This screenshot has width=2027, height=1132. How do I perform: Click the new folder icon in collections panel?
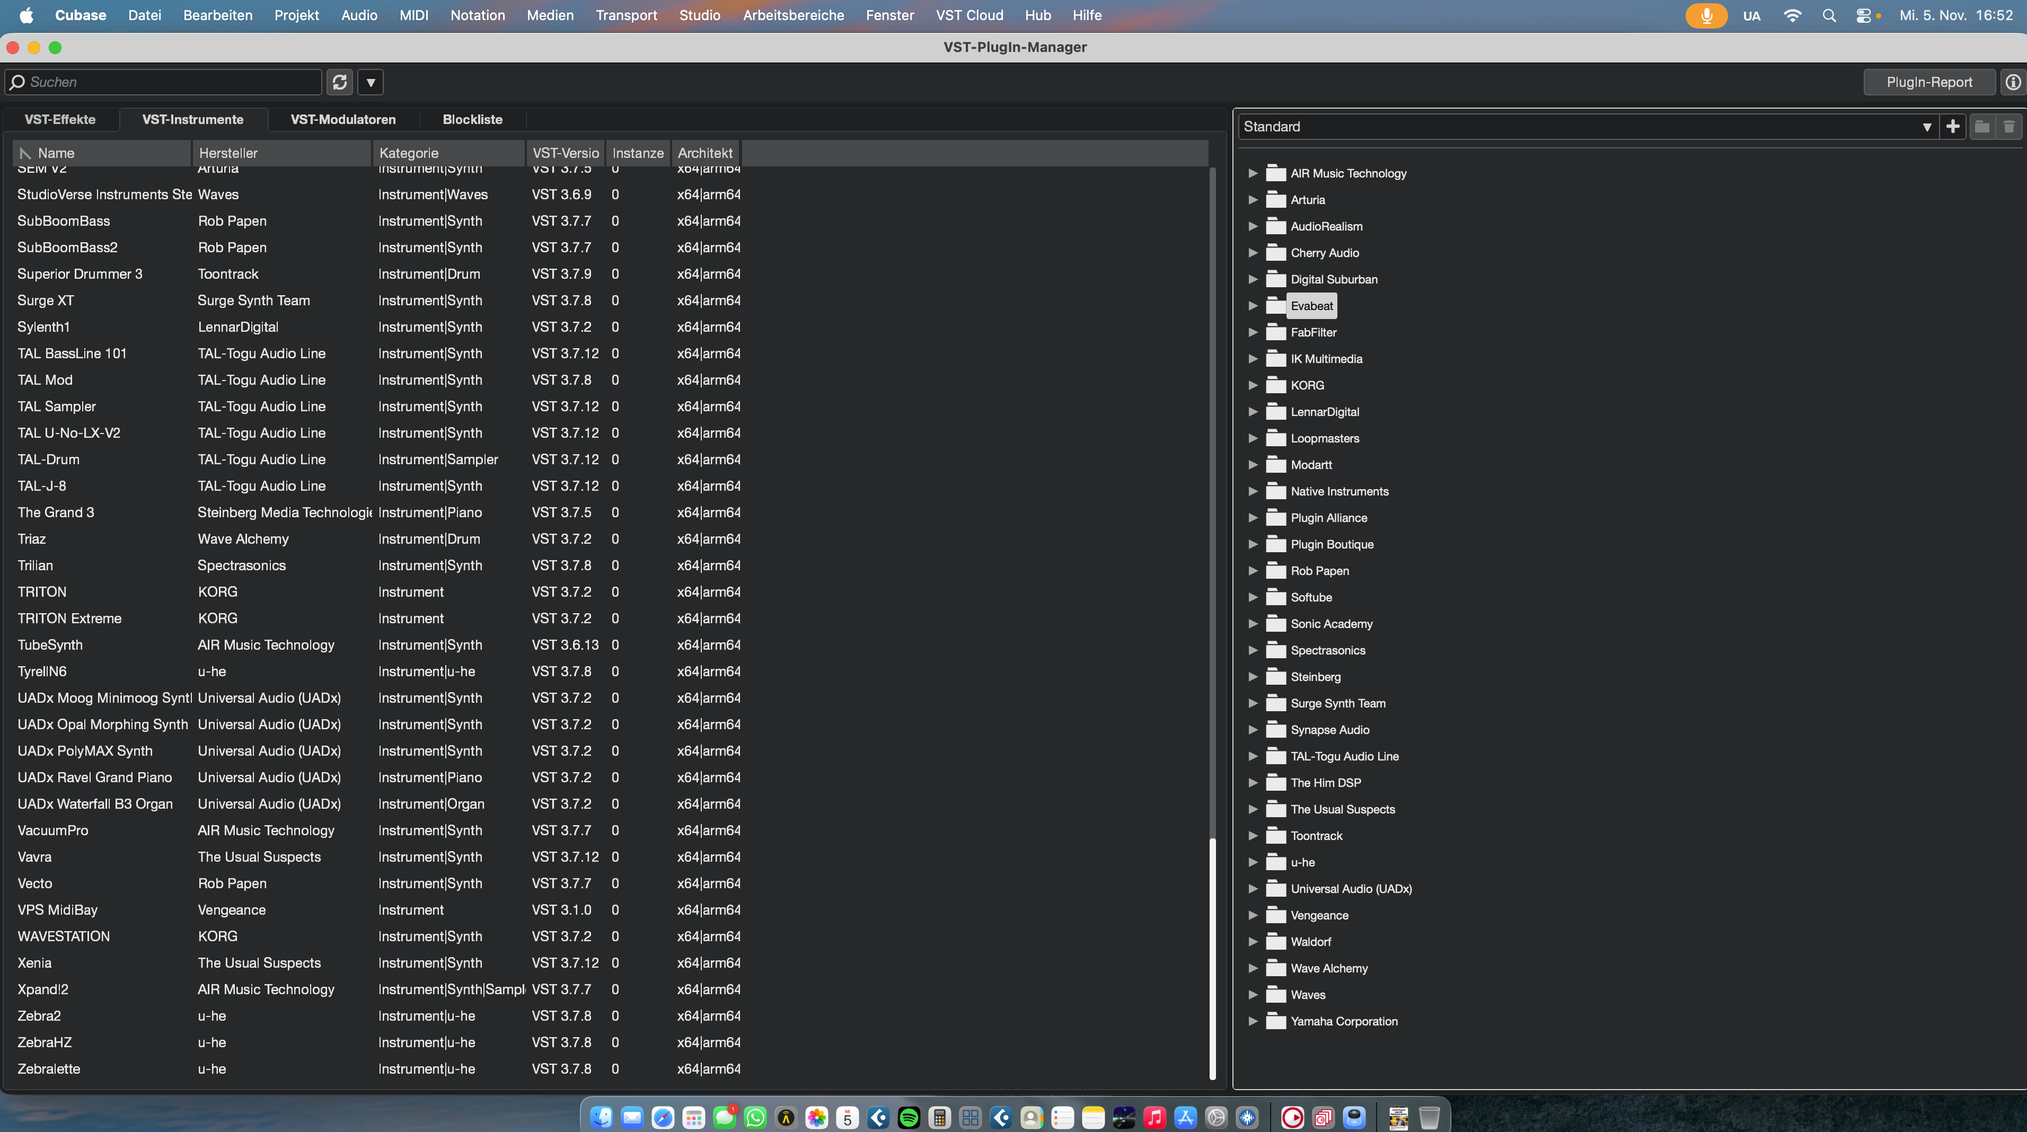tap(1981, 127)
